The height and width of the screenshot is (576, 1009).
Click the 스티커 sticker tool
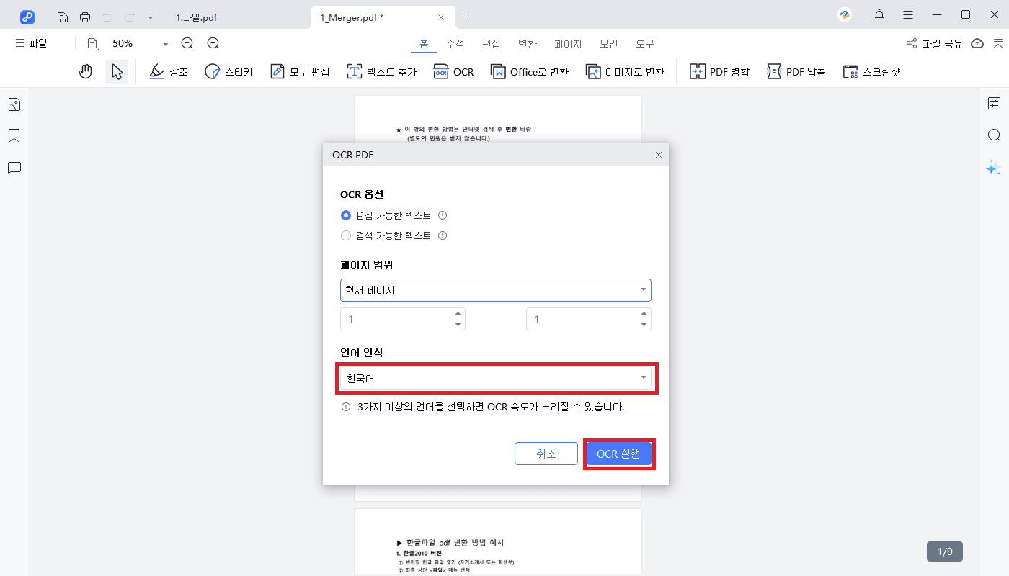tap(228, 72)
